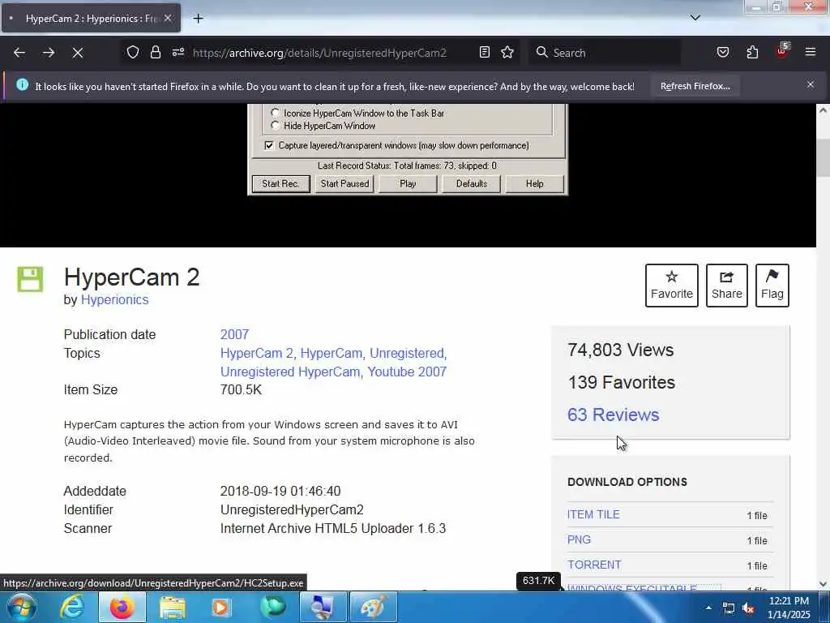Go back using the browser back arrow

19,53
